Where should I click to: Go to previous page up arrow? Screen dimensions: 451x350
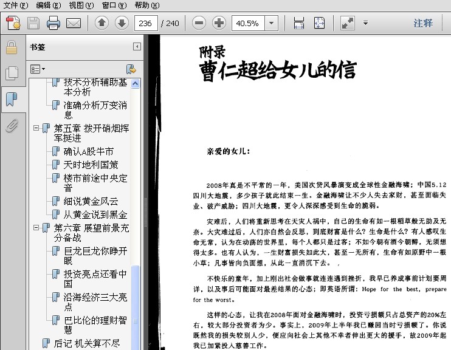tap(102, 23)
